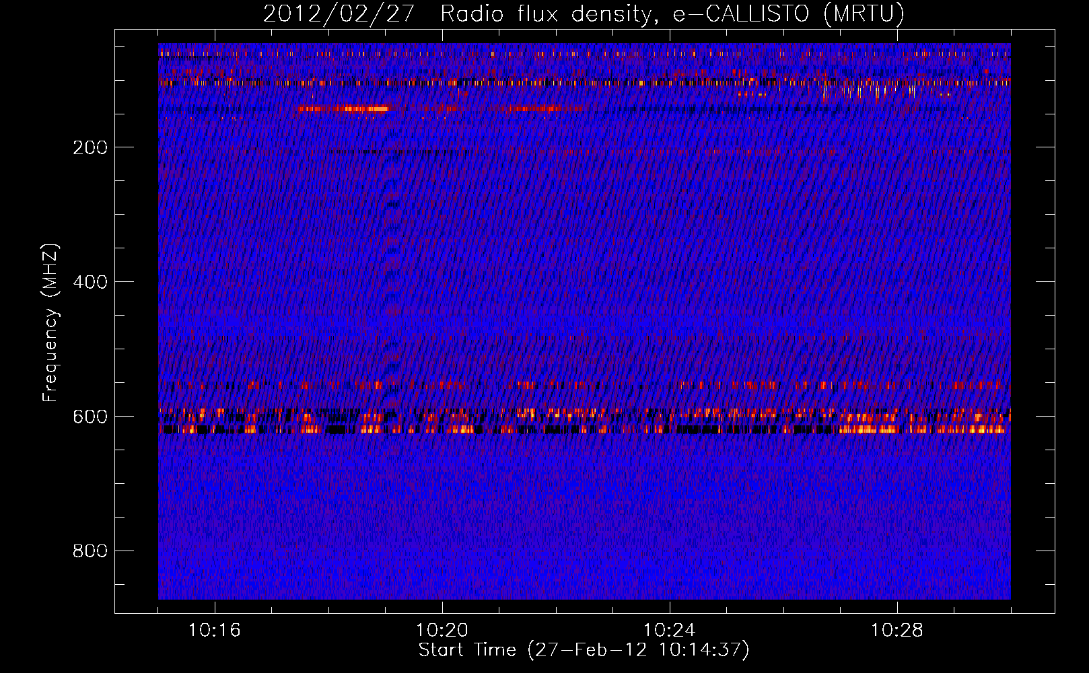
Task: Click the 'Start Time (27-Feb-12 10:14:37)' label
Action: tap(584, 650)
